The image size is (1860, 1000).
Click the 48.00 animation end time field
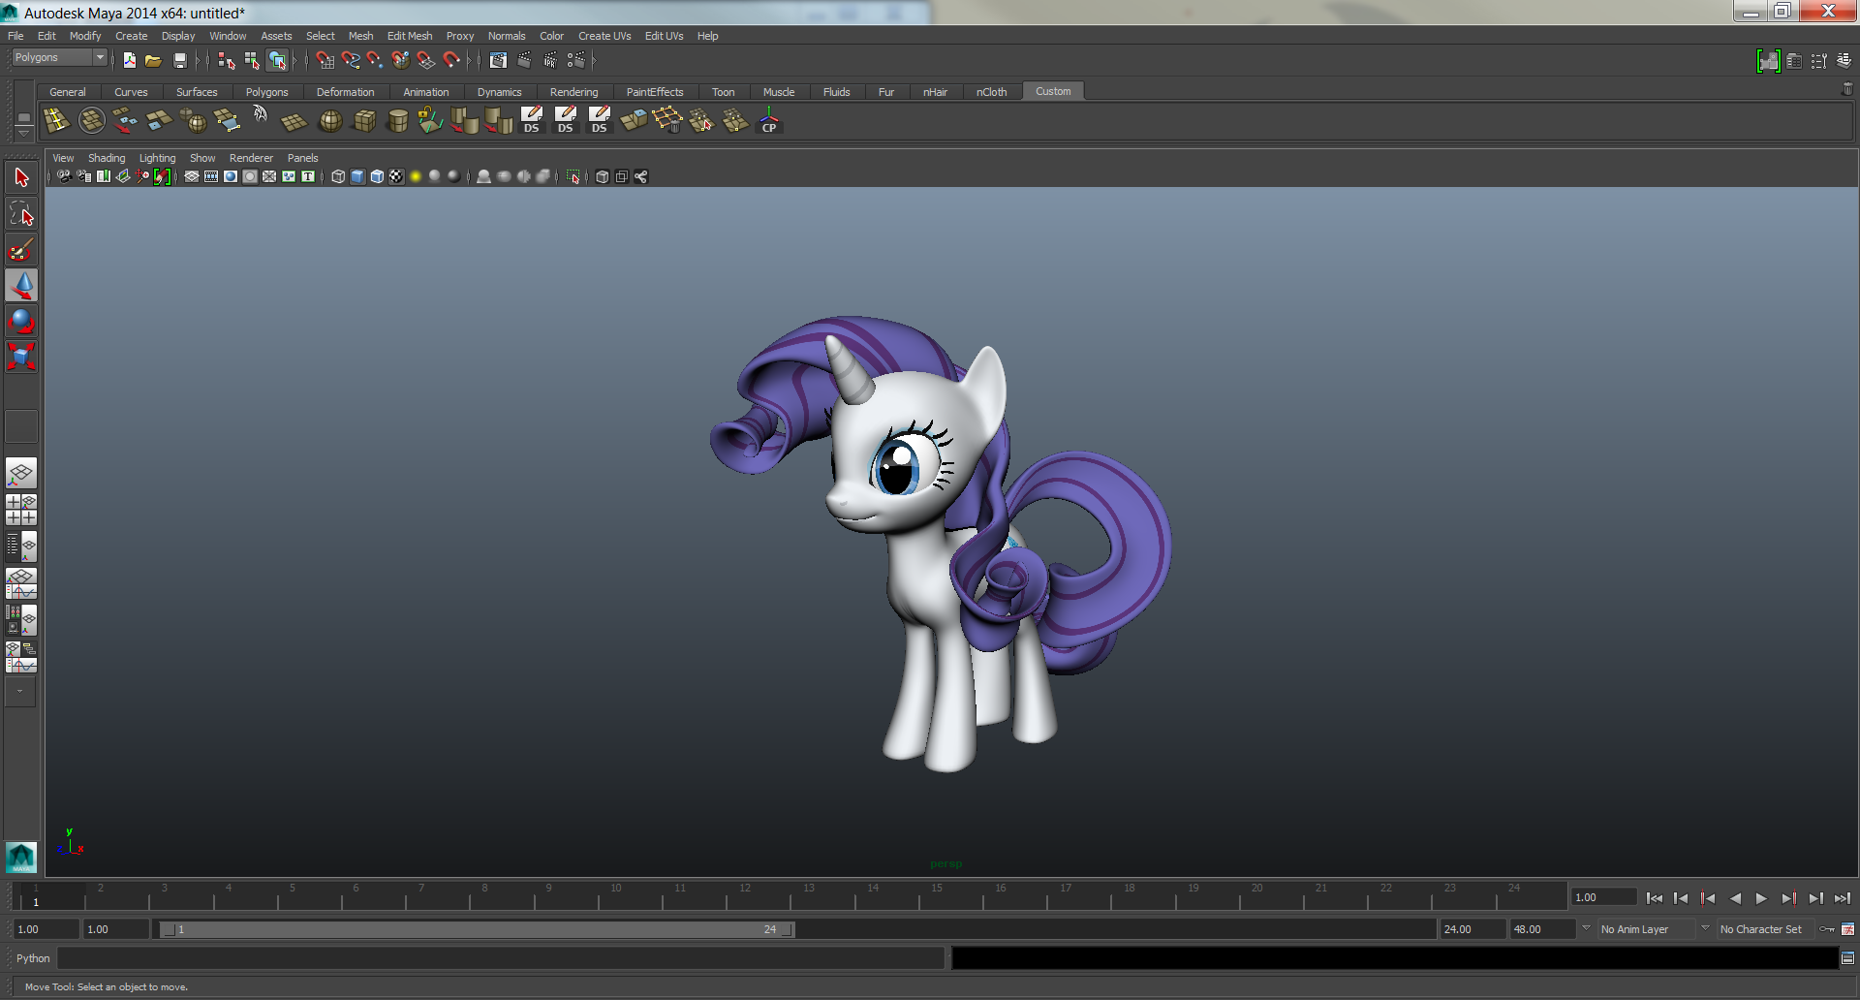pyautogui.click(x=1542, y=929)
